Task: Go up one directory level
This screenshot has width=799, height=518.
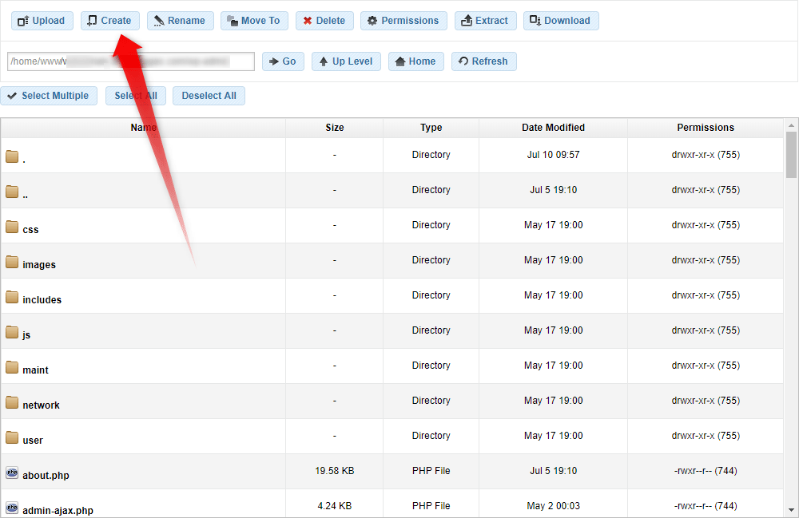Action: pyautogui.click(x=345, y=61)
